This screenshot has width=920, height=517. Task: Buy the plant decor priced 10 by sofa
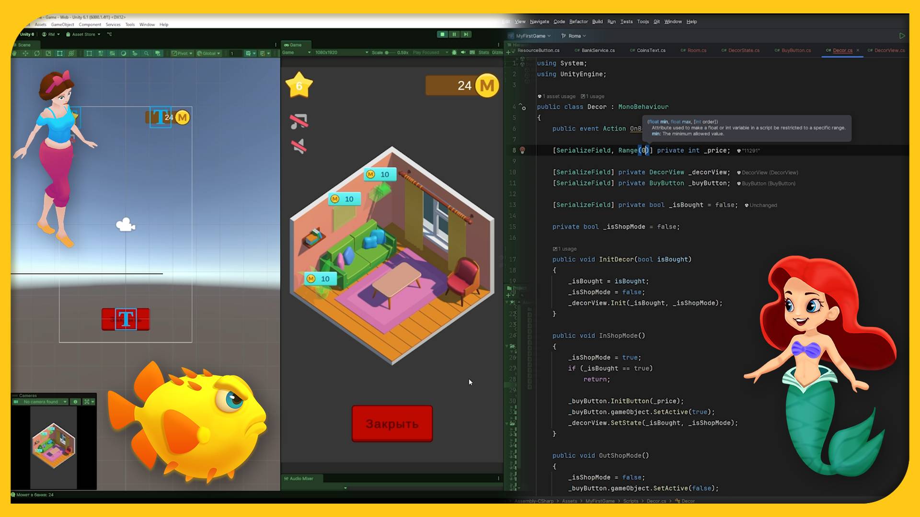321,279
